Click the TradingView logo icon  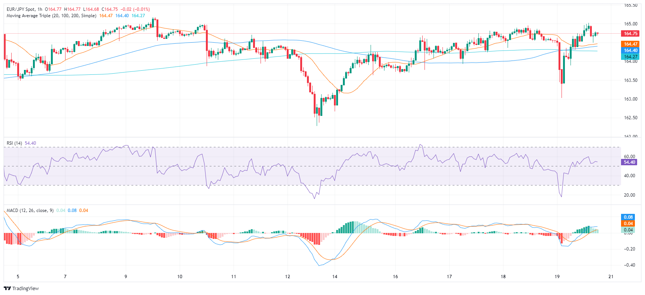coord(7,288)
